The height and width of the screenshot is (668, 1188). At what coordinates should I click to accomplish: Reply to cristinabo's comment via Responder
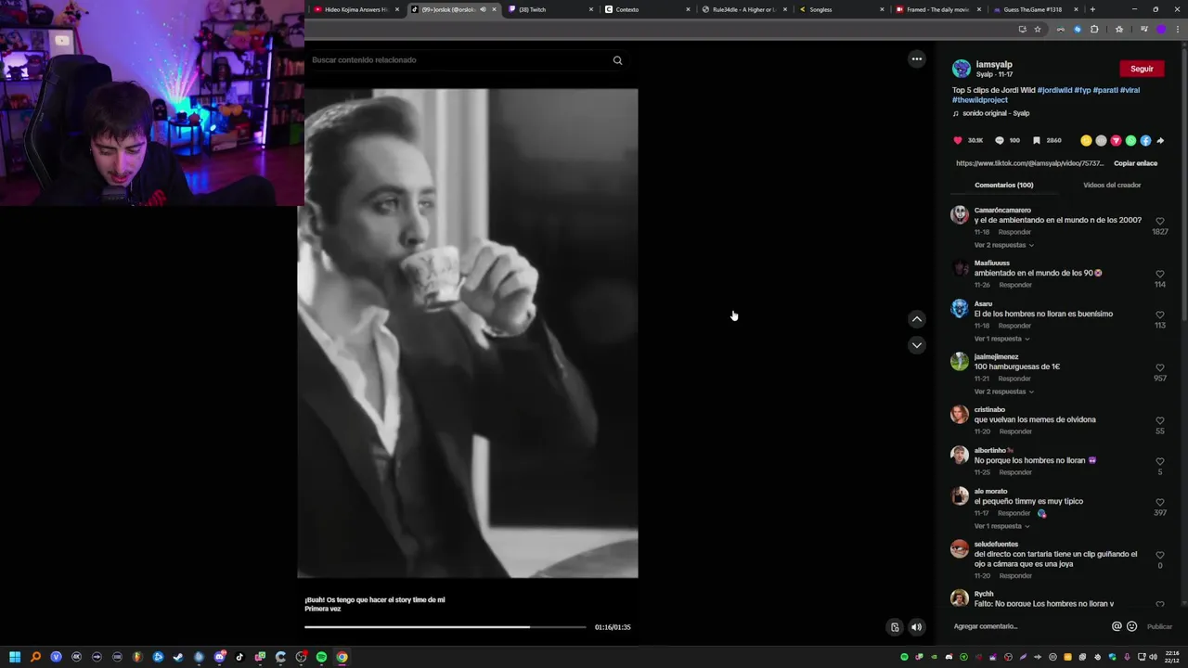(1014, 431)
